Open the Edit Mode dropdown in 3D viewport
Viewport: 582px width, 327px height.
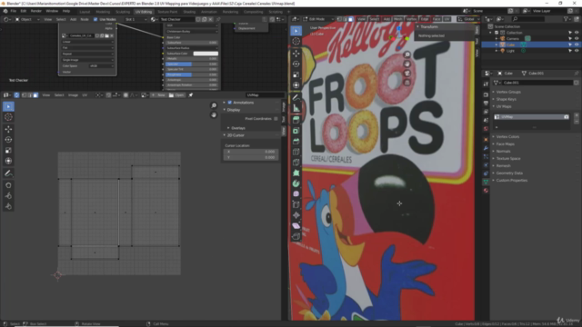(x=319, y=19)
